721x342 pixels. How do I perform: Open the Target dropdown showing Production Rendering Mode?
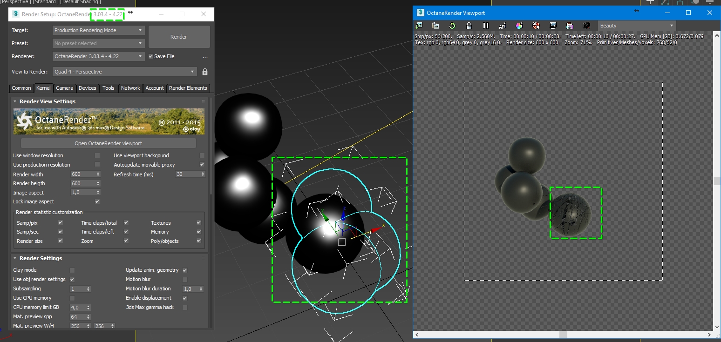point(98,30)
